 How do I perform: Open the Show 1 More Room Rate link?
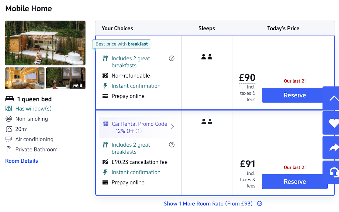208,204
